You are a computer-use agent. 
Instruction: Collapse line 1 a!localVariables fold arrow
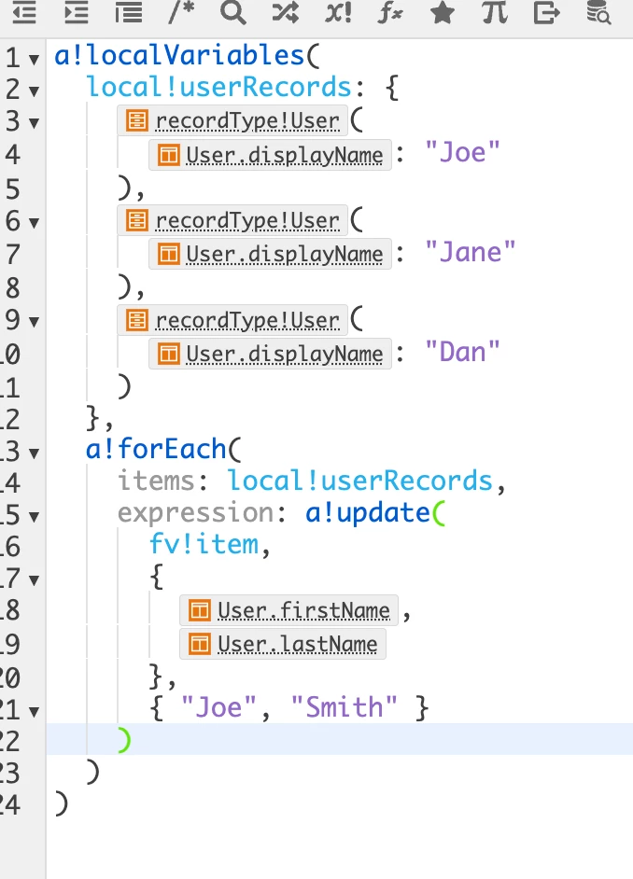point(35,59)
